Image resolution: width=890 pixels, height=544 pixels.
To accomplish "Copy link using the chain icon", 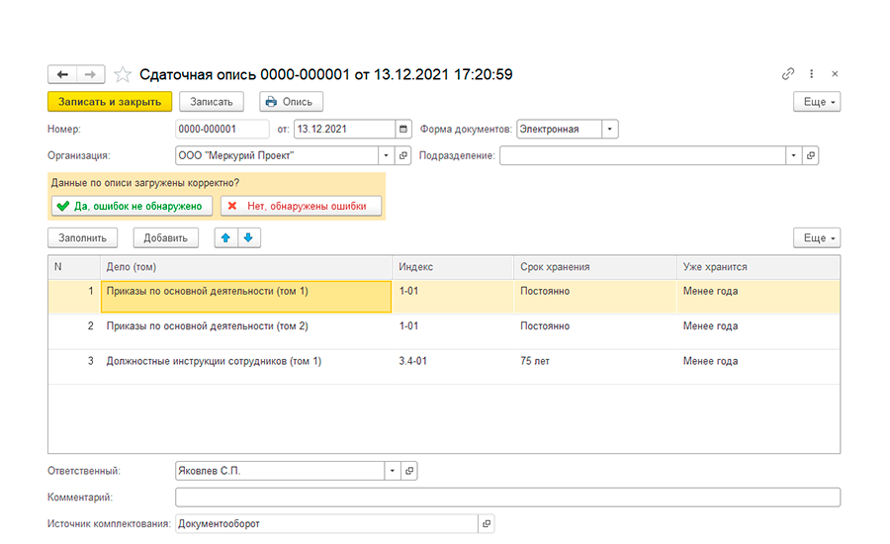I will tap(788, 74).
